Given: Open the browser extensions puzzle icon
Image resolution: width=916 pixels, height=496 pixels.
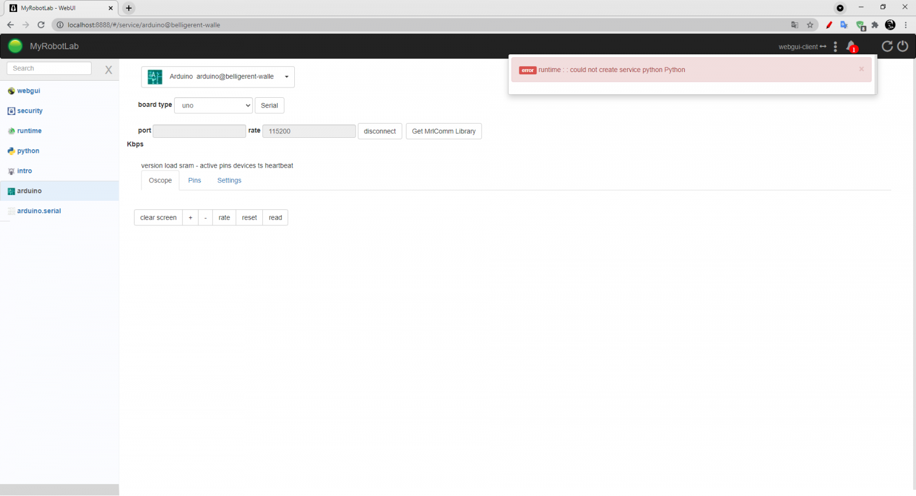Looking at the screenshot, I should (875, 25).
